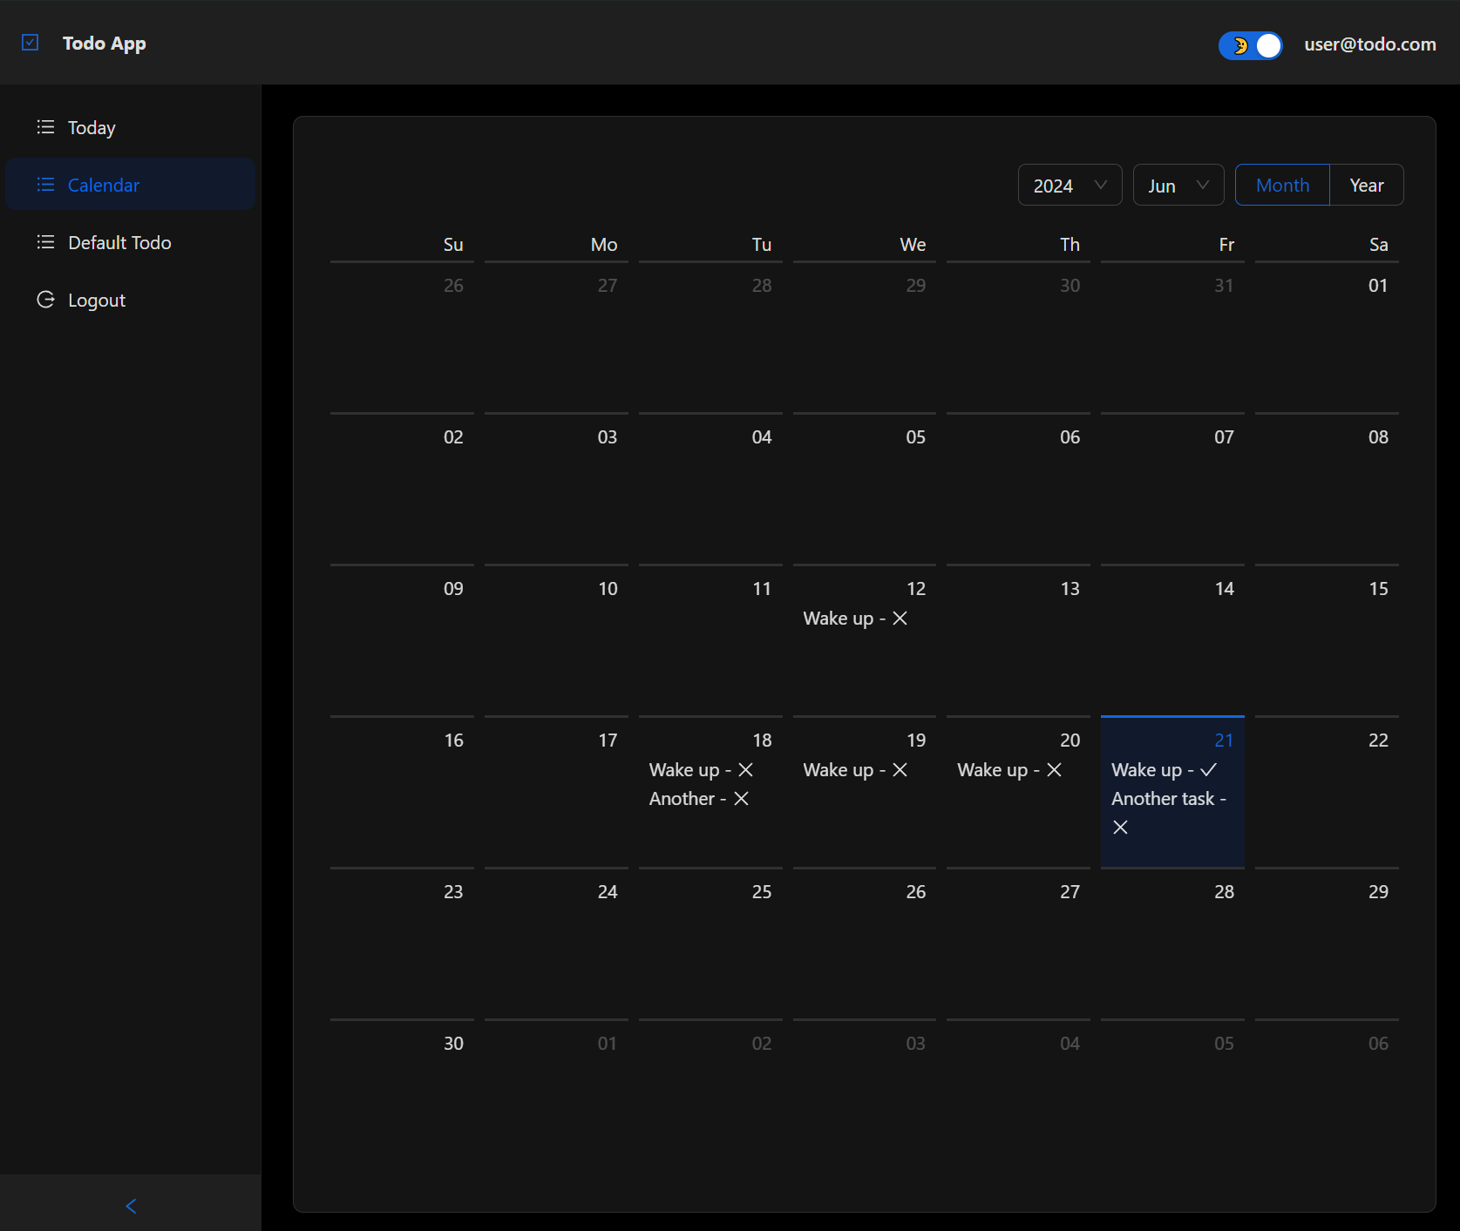This screenshot has height=1231, width=1460.
Task: Click the Logout icon
Action: pyautogui.click(x=45, y=299)
